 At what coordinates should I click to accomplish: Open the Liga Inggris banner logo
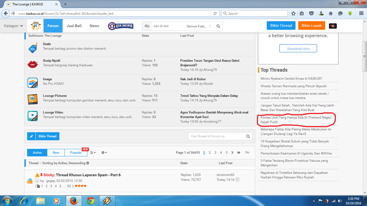(120, 26)
